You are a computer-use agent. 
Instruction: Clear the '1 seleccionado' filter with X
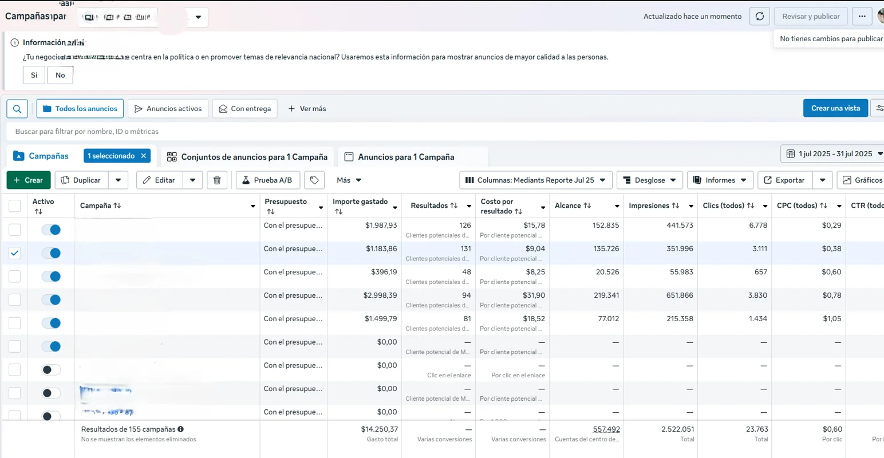coord(144,156)
